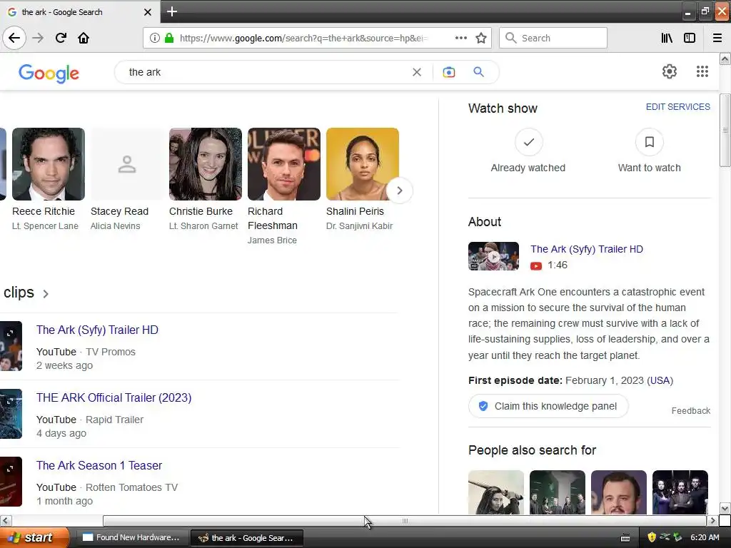
Task: Click scroll left arrow on horizontal bar
Action: 6,520
